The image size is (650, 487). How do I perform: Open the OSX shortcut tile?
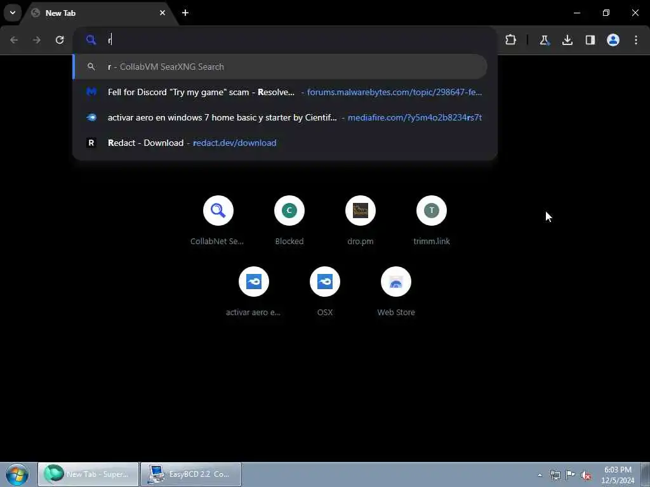point(325,292)
